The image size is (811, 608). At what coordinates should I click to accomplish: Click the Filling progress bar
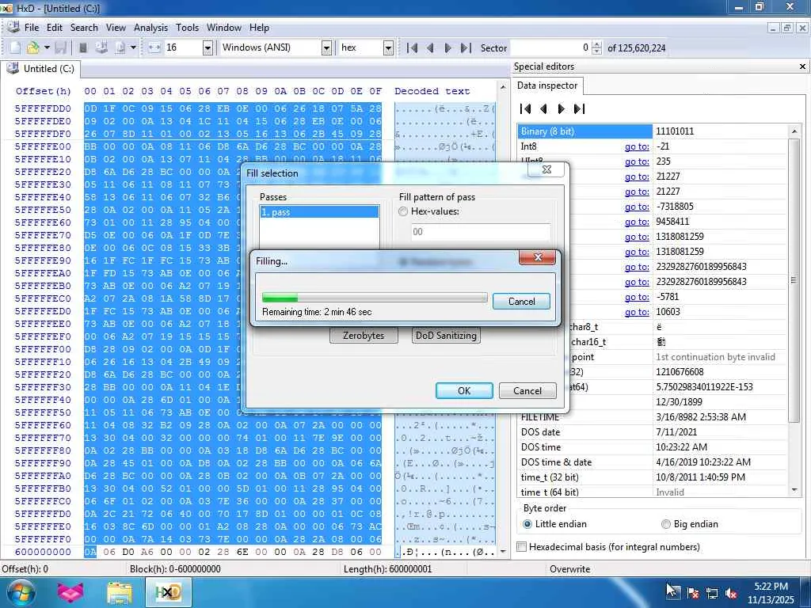click(375, 298)
